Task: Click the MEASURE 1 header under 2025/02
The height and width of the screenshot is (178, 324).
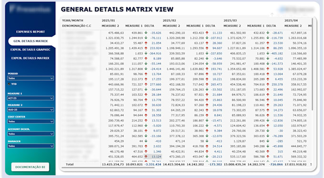Action: click(x=195, y=26)
